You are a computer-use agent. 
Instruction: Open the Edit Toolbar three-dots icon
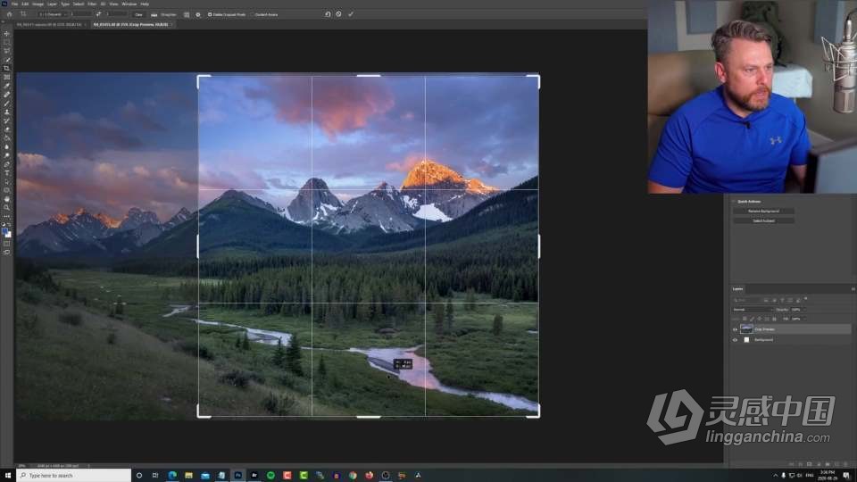(x=6, y=216)
